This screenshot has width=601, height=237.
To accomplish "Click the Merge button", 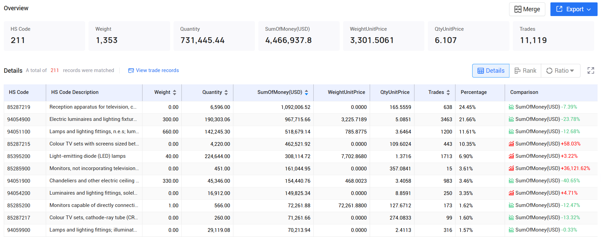I will coord(527,9).
